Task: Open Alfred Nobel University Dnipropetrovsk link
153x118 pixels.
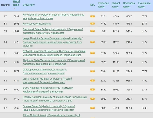Action: pyautogui.click(x=51, y=115)
